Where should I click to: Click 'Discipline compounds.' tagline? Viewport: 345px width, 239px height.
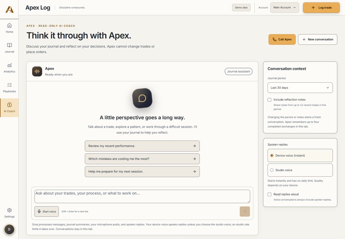pos(72,7)
